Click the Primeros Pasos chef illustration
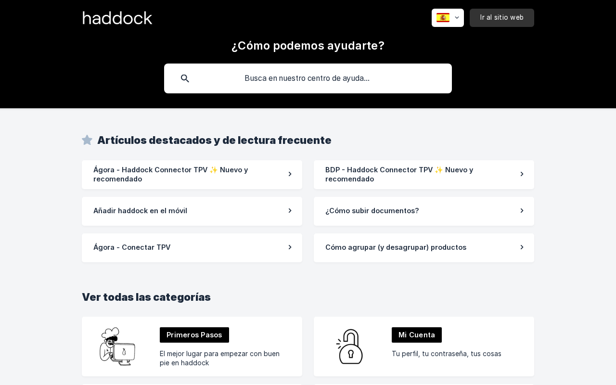 pyautogui.click(x=117, y=346)
